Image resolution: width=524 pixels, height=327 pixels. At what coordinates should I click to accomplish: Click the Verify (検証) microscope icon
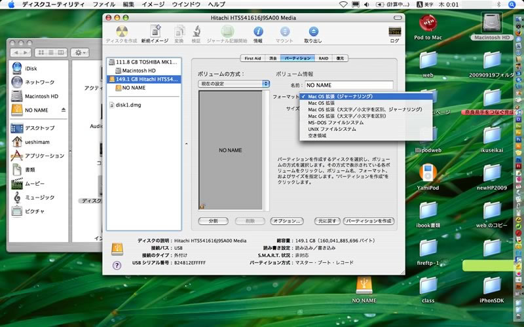(196, 31)
